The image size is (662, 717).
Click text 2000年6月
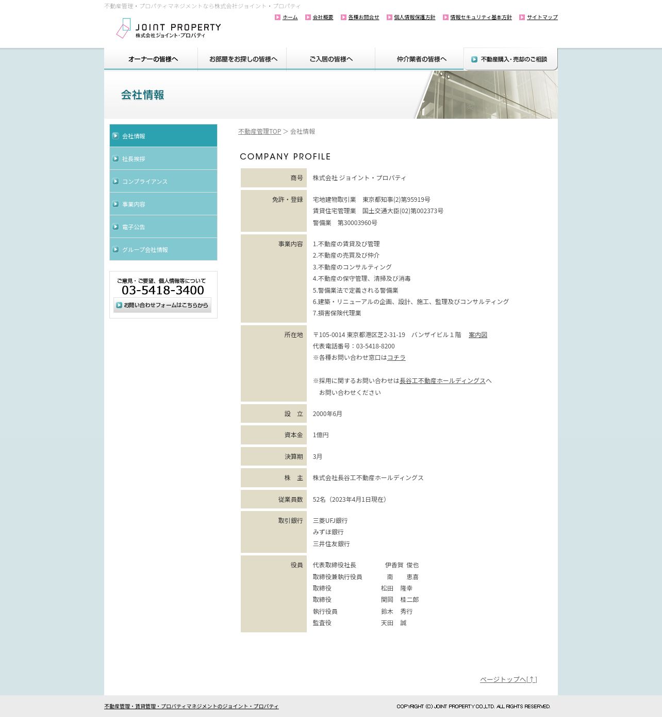coord(327,414)
